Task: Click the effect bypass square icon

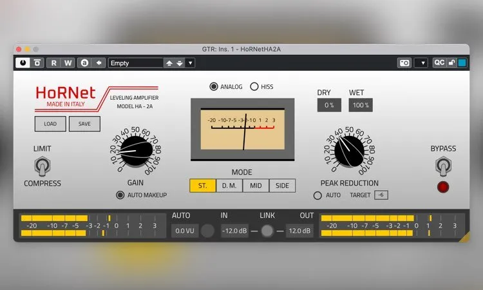Action: pos(37,63)
